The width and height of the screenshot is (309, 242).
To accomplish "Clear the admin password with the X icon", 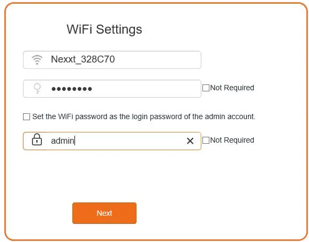I will pyautogui.click(x=190, y=140).
